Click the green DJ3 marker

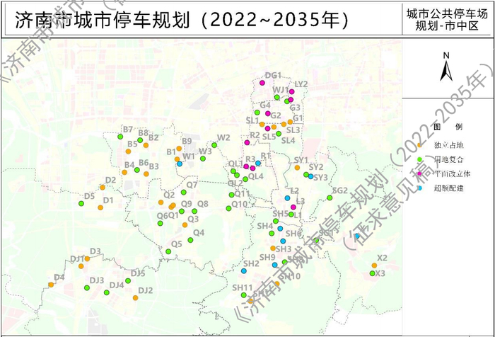pos(87,287)
